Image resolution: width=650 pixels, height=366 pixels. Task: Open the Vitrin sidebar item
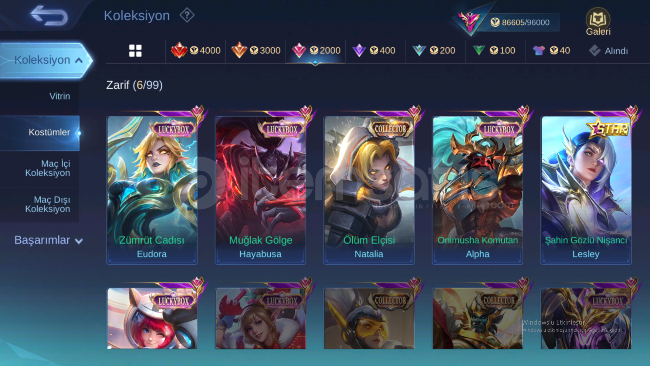coord(60,96)
